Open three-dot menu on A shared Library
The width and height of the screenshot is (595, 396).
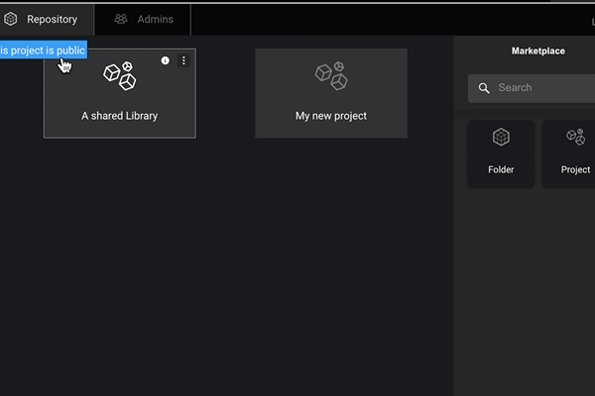point(183,60)
